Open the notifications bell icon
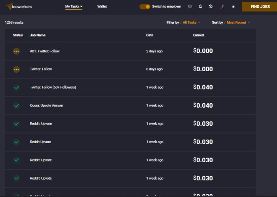 [200, 7]
